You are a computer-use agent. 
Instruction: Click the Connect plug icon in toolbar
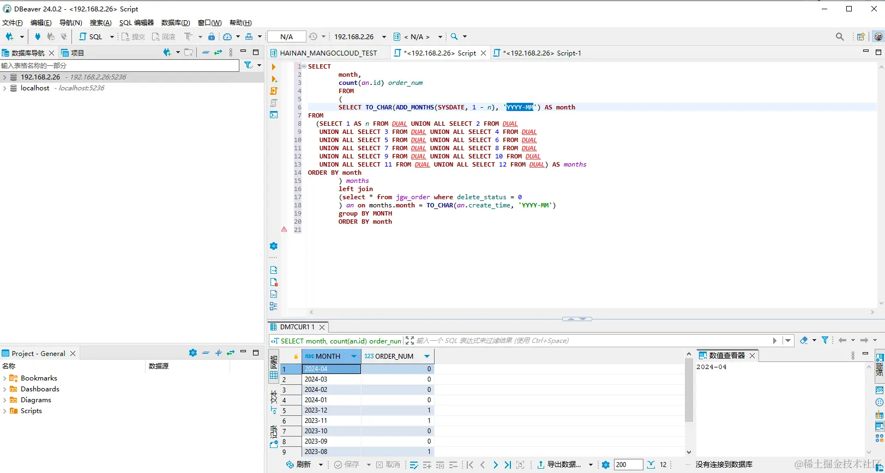pyautogui.click(x=38, y=36)
